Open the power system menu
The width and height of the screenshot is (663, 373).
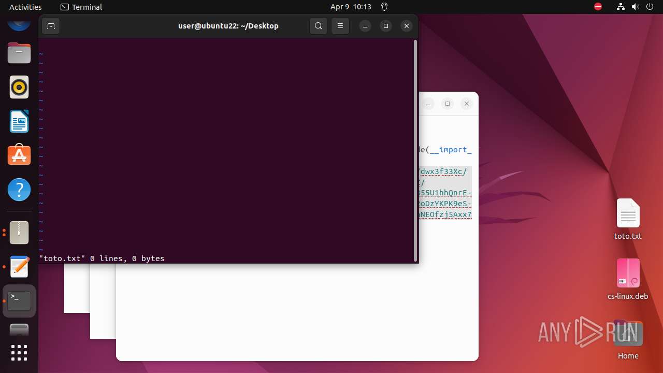click(x=650, y=7)
